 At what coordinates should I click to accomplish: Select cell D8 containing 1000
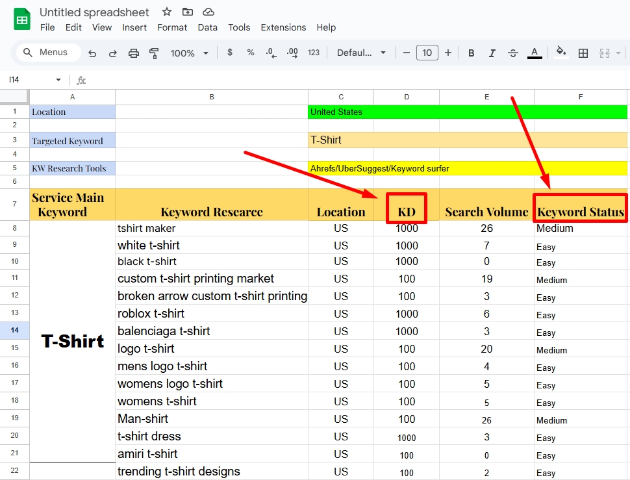407,229
